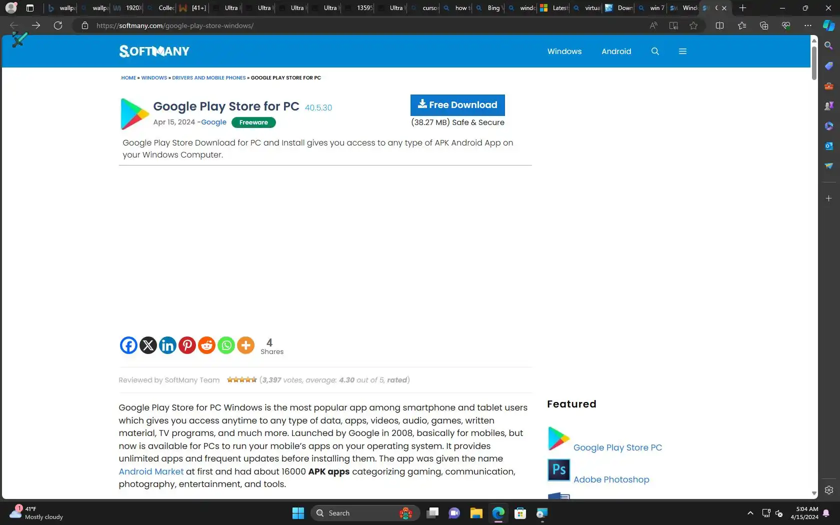Screen dimensions: 840x525
Task: Share the page on LinkedIn
Action: pyautogui.click(x=167, y=345)
